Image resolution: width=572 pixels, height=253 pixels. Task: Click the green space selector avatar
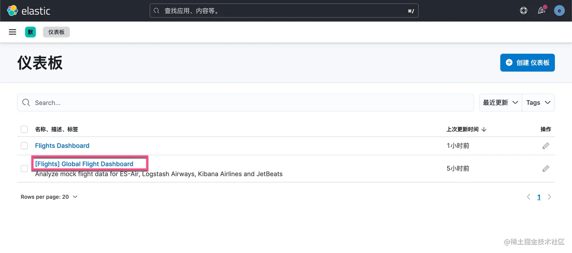tap(30, 32)
